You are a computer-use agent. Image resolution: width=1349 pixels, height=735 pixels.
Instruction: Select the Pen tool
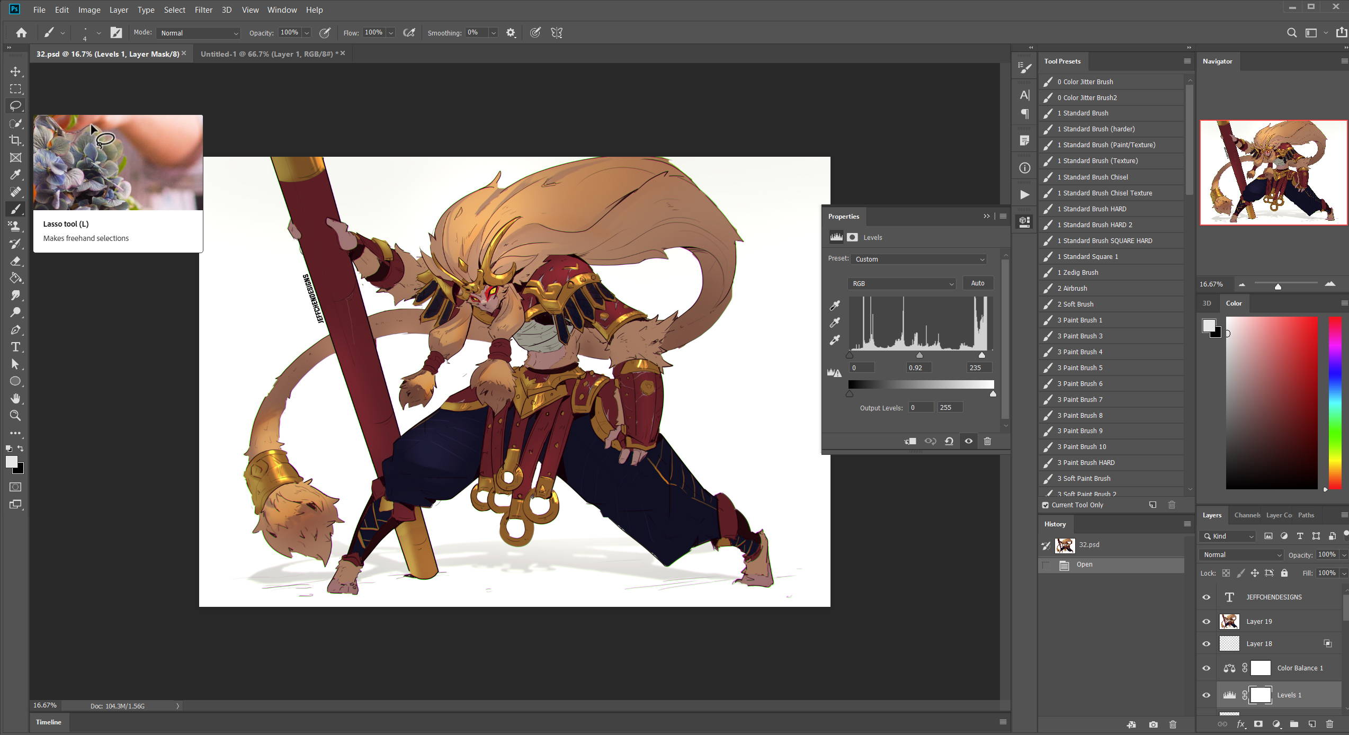15,330
